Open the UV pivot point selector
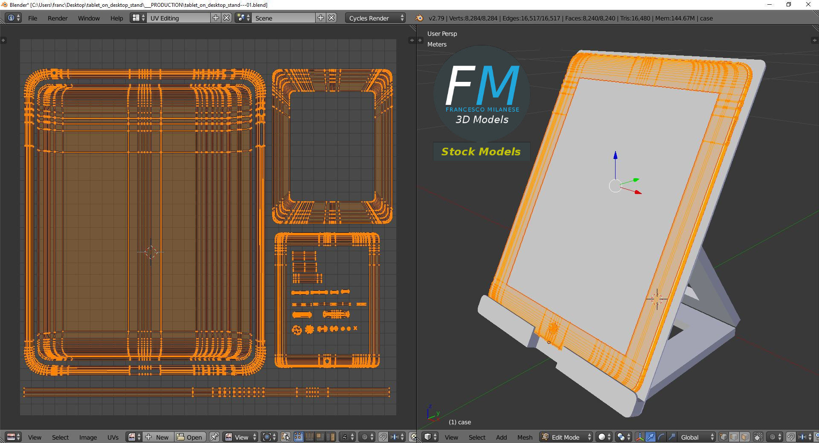The width and height of the screenshot is (819, 443). (270, 437)
